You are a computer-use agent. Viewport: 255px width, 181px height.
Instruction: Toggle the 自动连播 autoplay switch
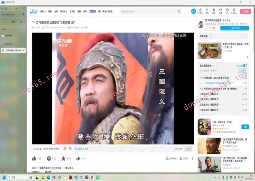[245, 66]
